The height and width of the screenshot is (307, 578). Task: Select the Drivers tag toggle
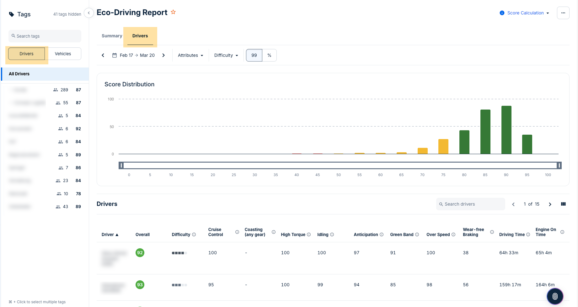tap(27, 54)
